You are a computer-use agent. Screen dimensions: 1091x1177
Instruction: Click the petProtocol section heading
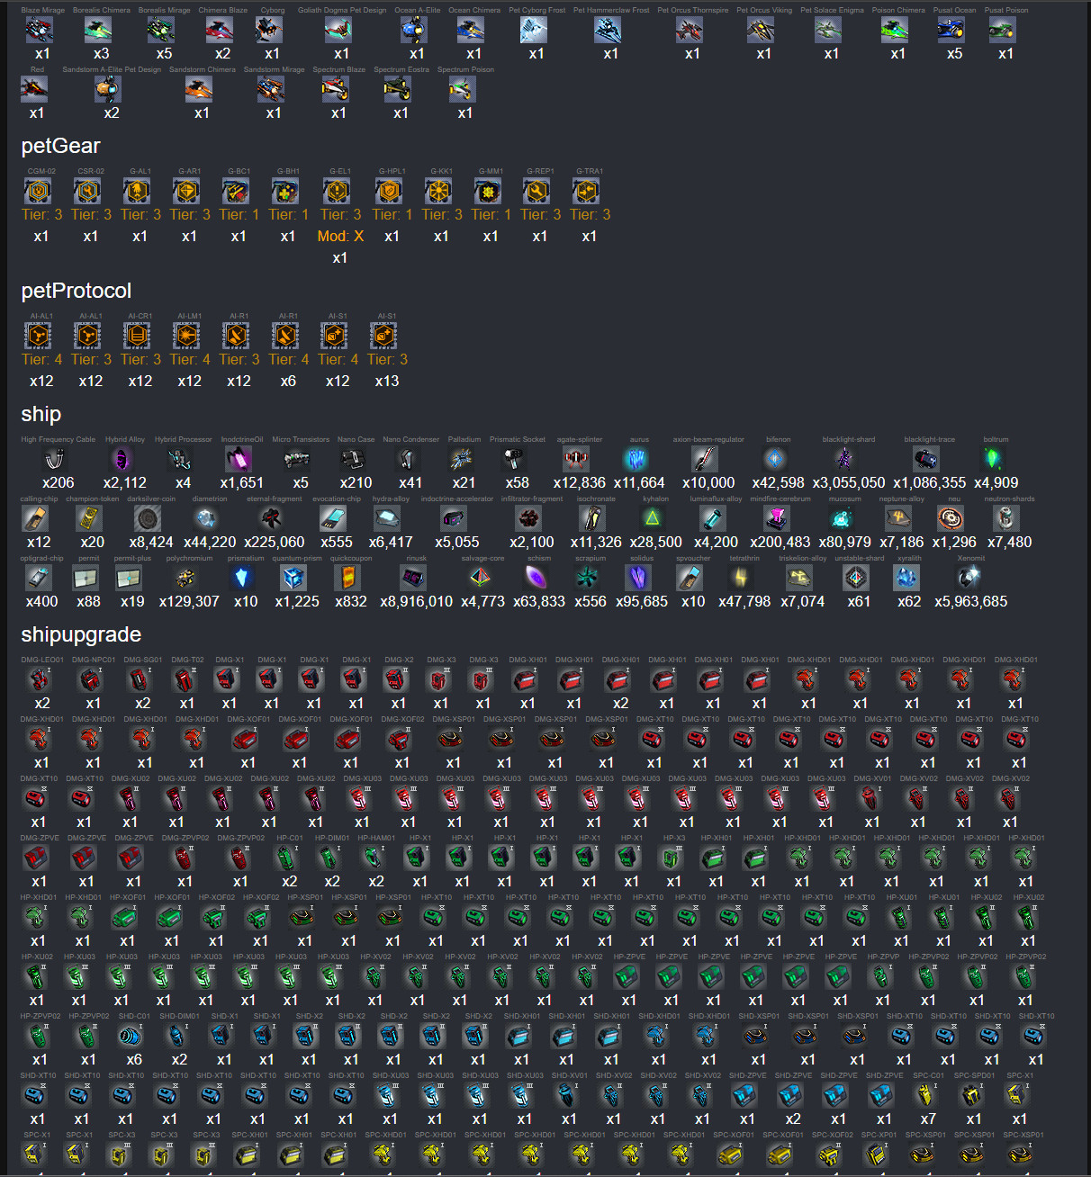[77, 291]
